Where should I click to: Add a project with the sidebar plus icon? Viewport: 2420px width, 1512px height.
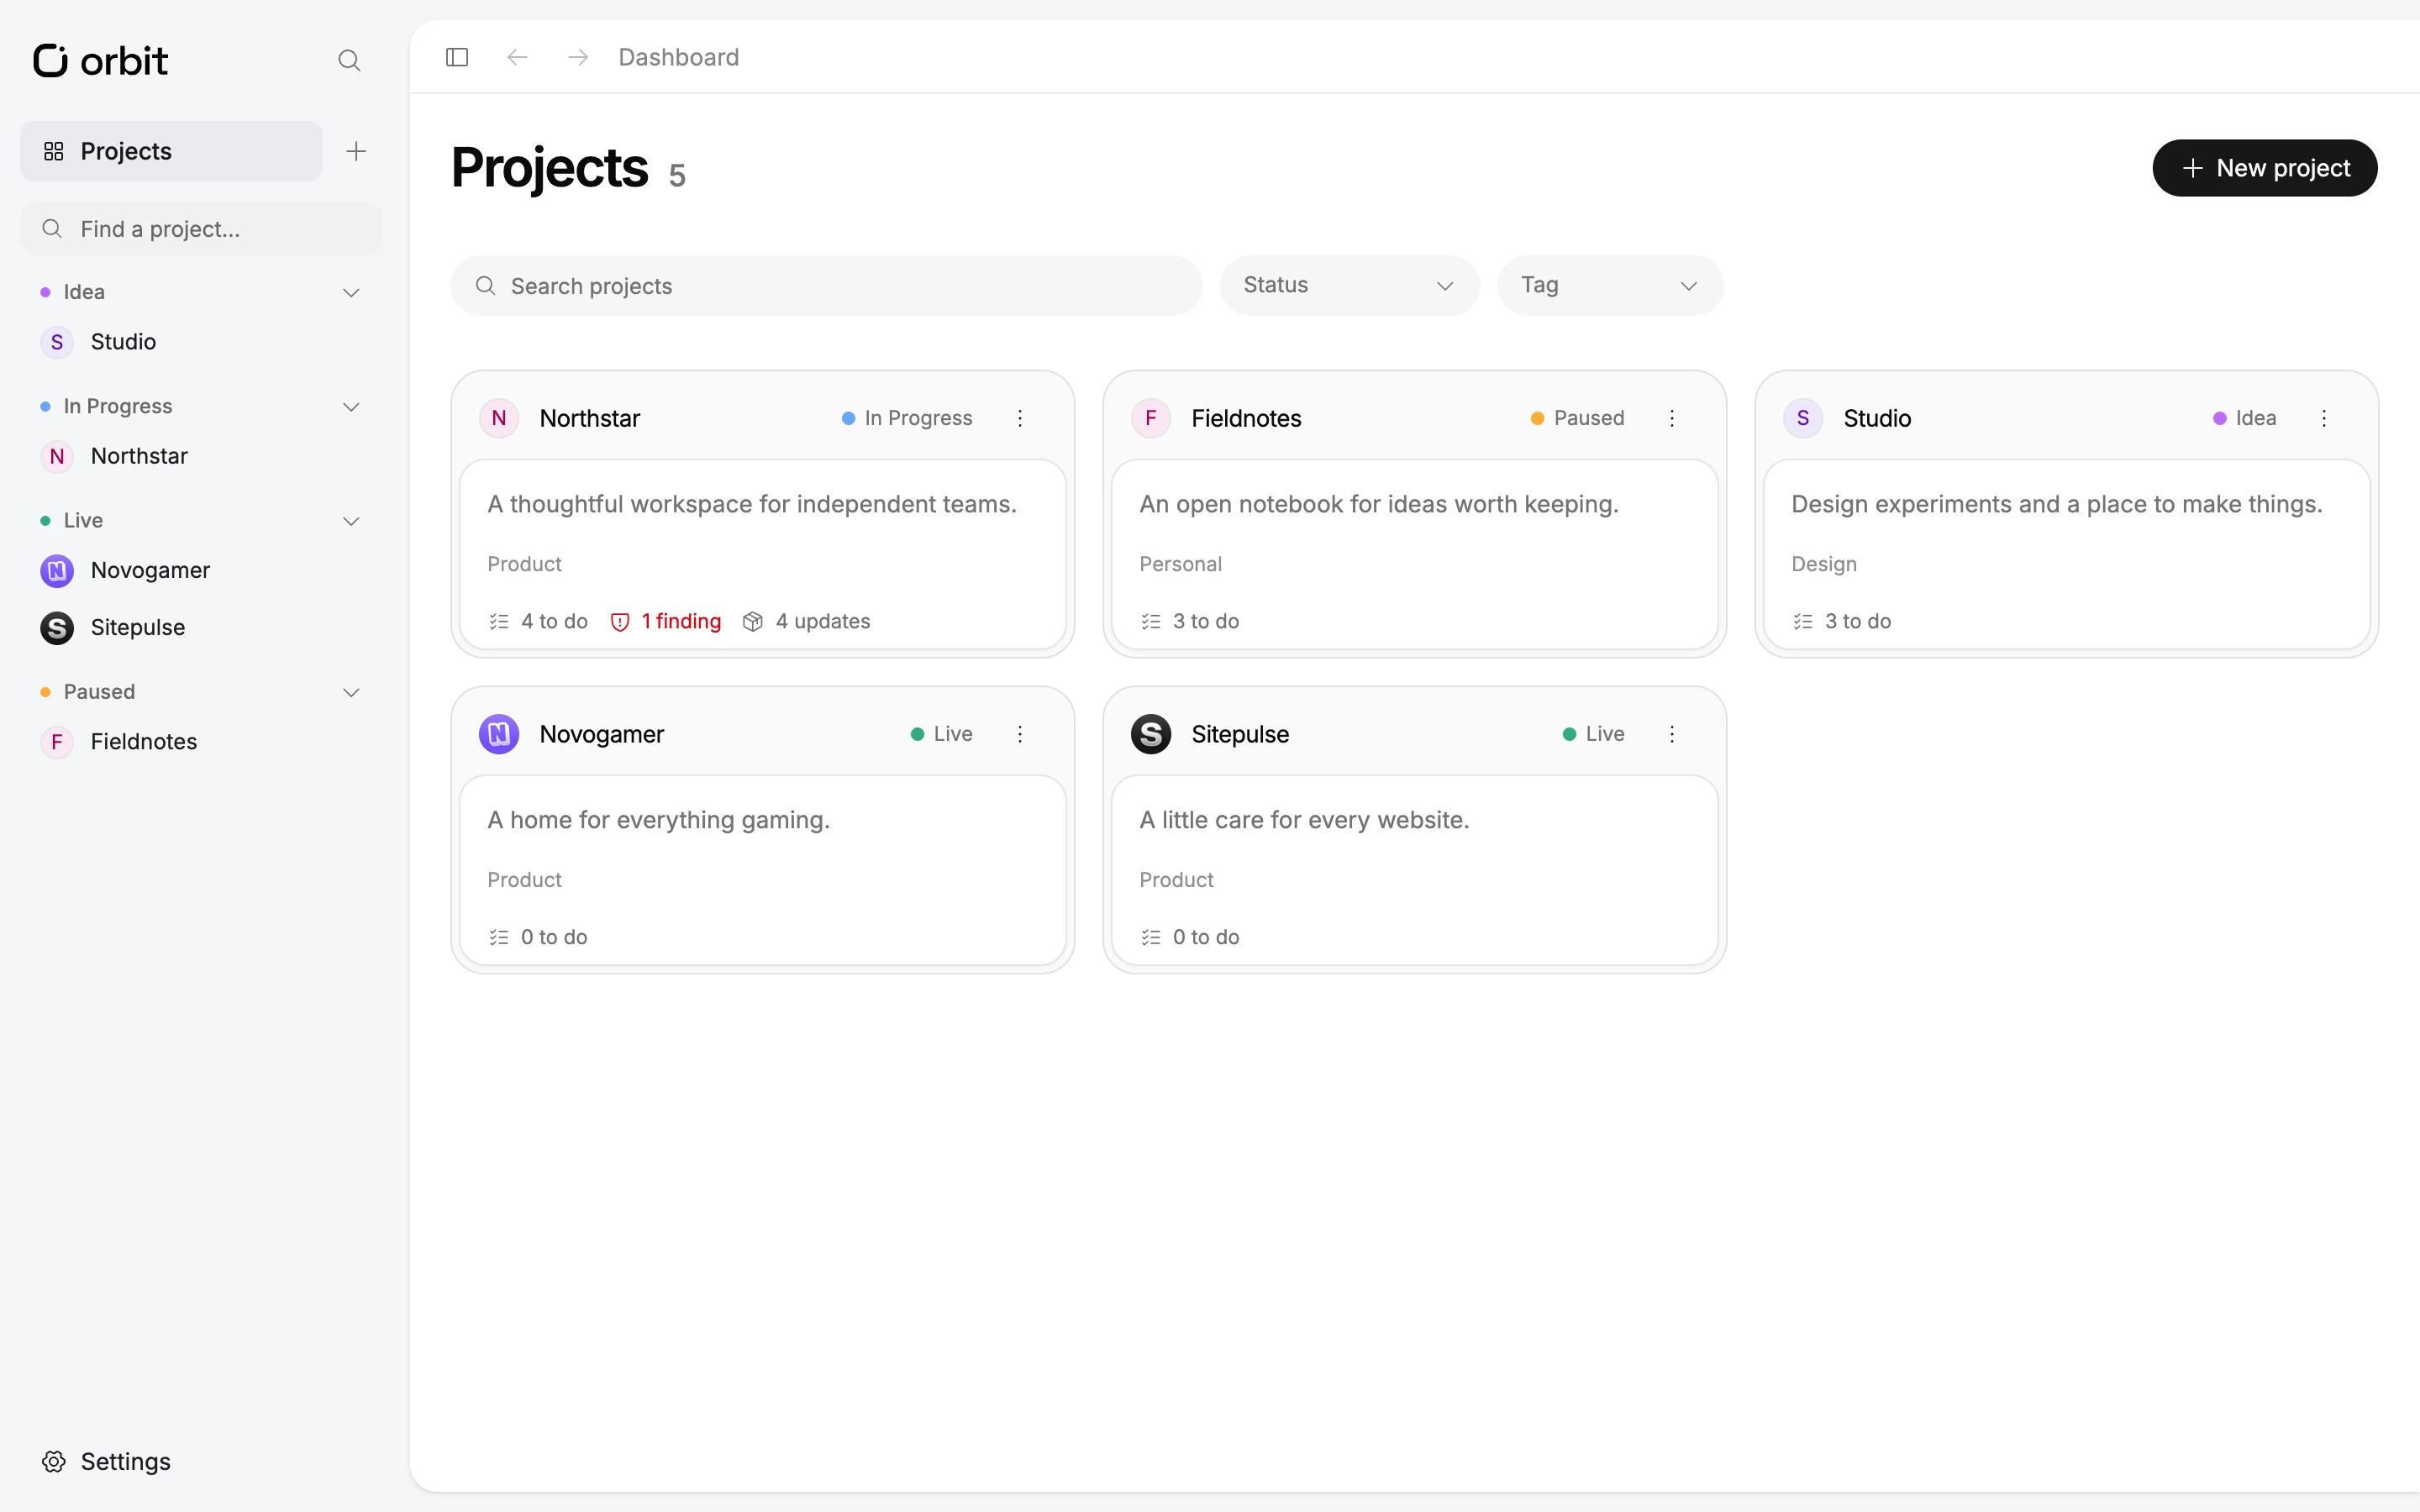(356, 151)
